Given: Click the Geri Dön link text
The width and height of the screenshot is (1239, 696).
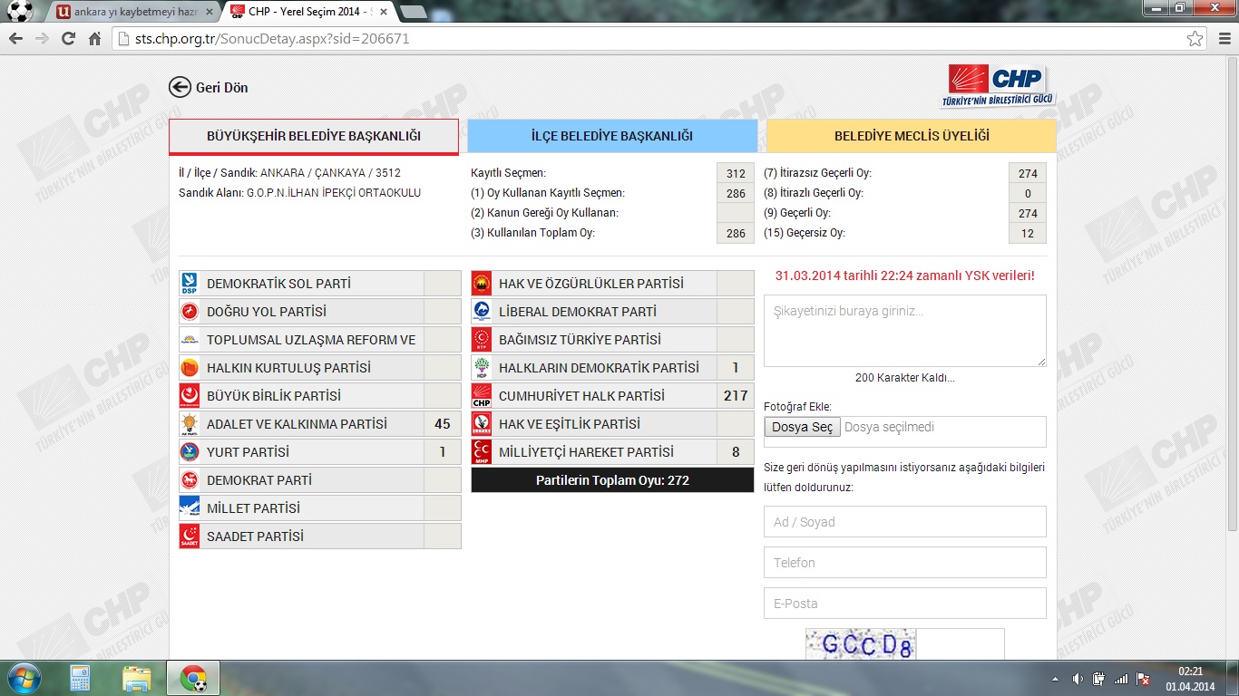Looking at the screenshot, I should tap(222, 88).
